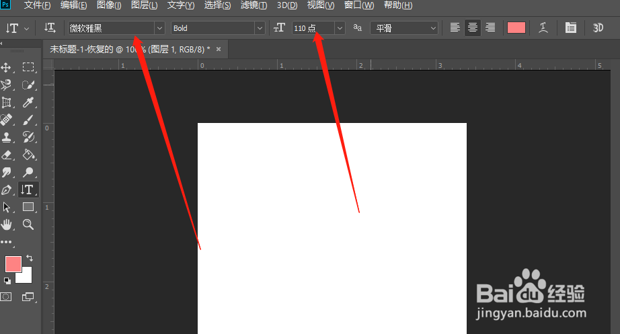Image resolution: width=620 pixels, height=334 pixels.
Task: Open the 图层(L) menu
Action: click(x=145, y=5)
